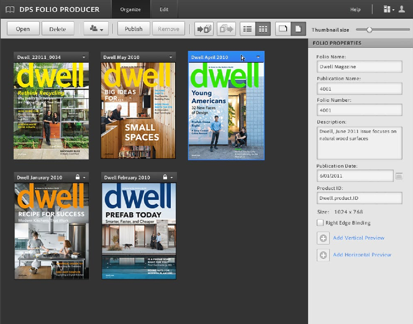The height and width of the screenshot is (324, 413).
Task: Click the Add Vertical Preview plus icon
Action: pyautogui.click(x=323, y=238)
